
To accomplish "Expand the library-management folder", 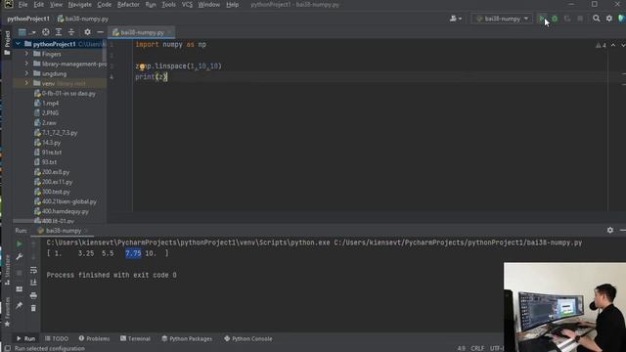I will 26,64.
